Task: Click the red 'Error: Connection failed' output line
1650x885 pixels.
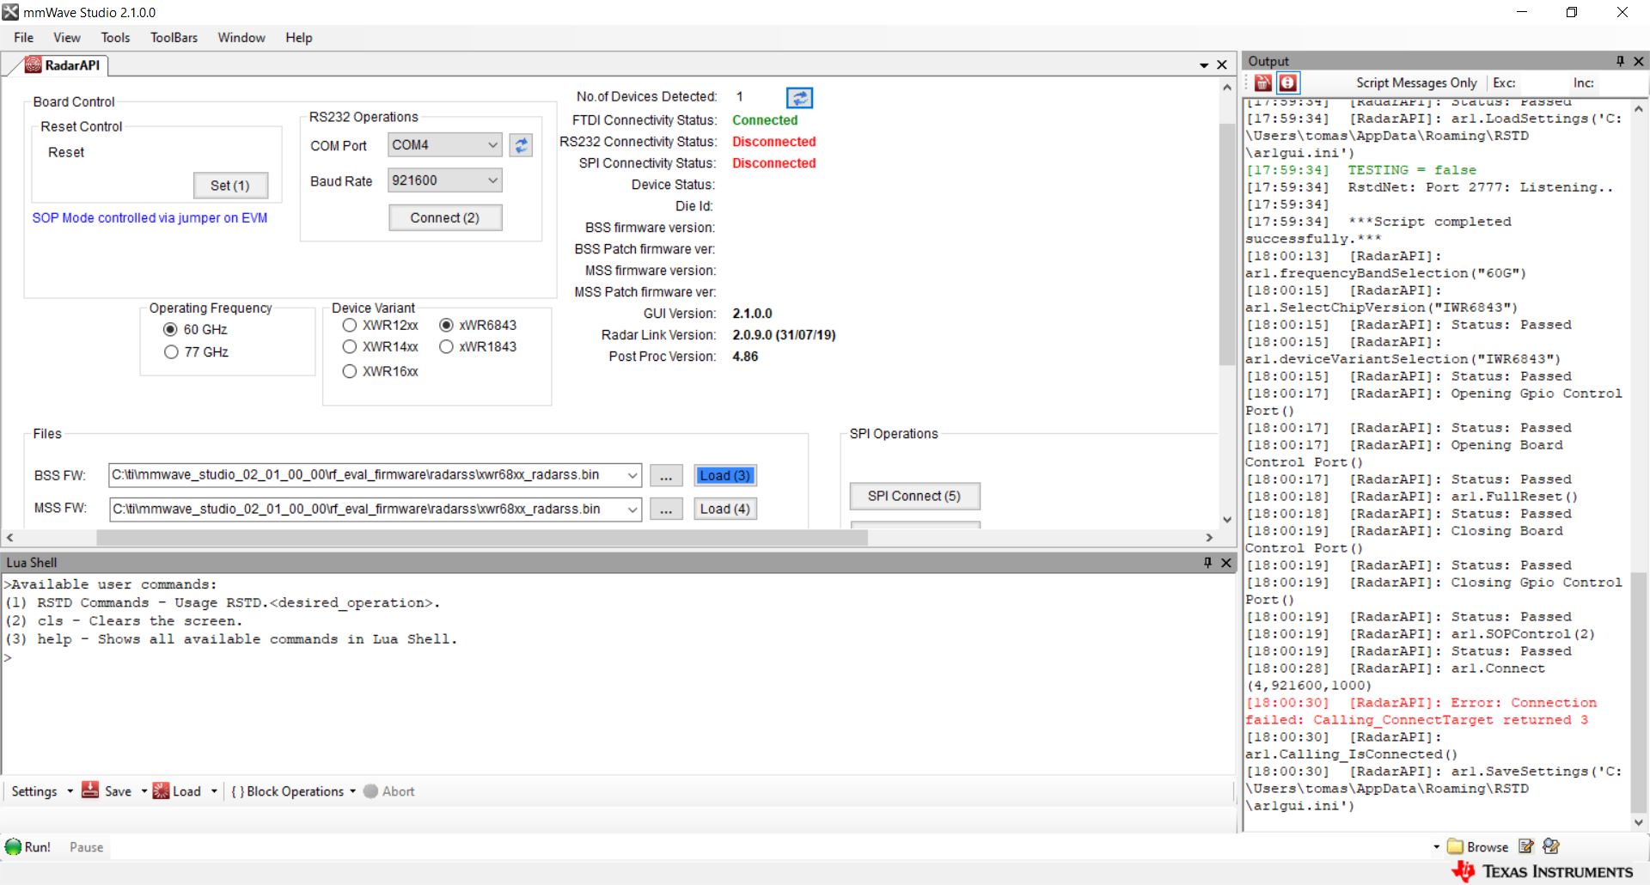Action: pos(1421,711)
